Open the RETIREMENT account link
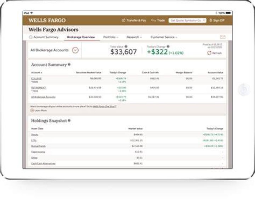This screenshot has width=255, height=199. pyautogui.click(x=38, y=88)
